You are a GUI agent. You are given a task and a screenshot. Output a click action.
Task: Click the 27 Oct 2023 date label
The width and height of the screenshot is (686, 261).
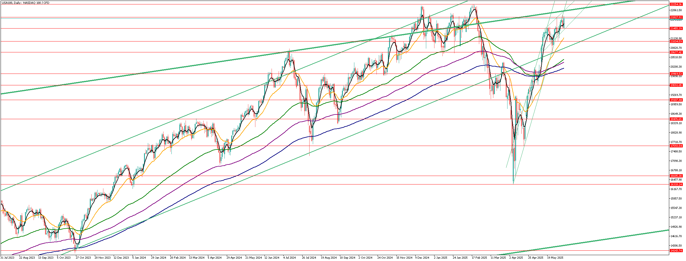83,258
